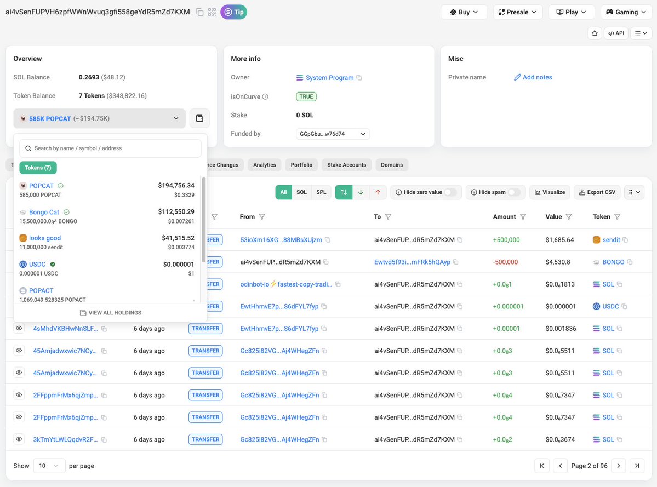Open the wallet portfolio icon beside token selector
The width and height of the screenshot is (657, 487).
[199, 118]
